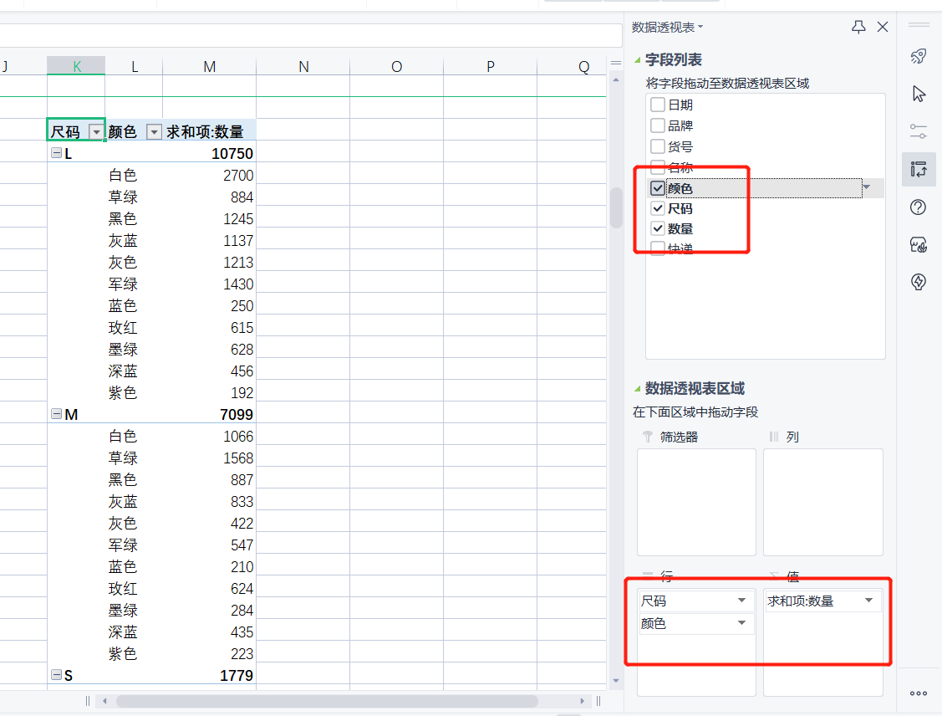Viewport: 942px width, 716px height.
Task: Click the scroll left arrow
Action: tap(104, 701)
